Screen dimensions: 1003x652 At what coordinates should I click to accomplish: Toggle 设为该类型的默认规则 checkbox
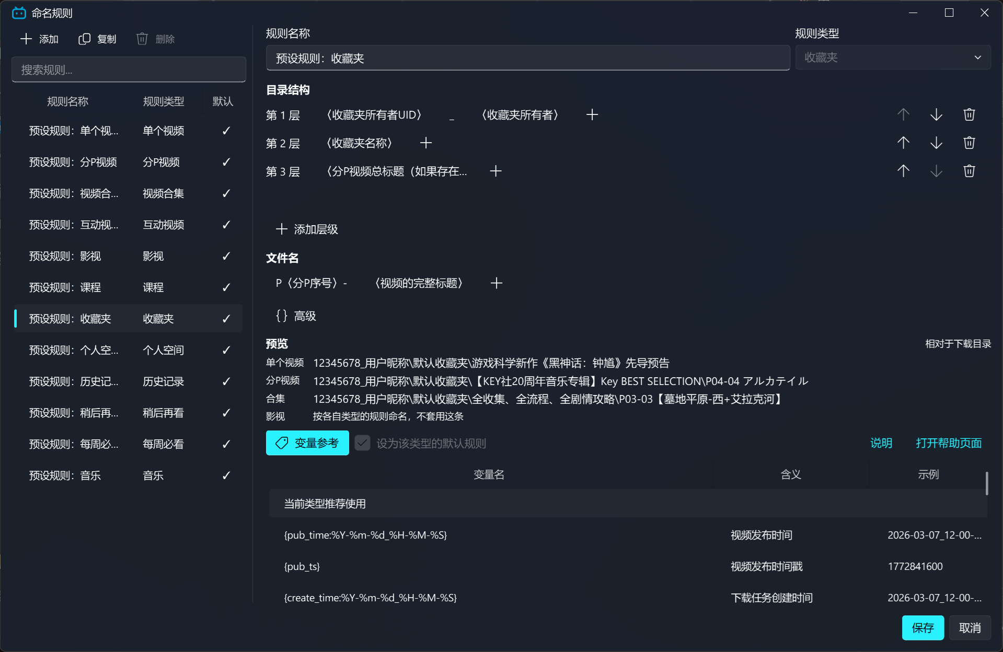click(x=363, y=443)
